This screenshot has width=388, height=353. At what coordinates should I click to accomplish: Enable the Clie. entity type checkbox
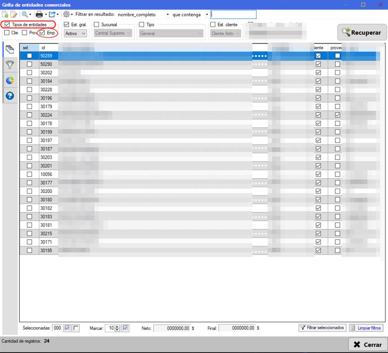(x=7, y=33)
